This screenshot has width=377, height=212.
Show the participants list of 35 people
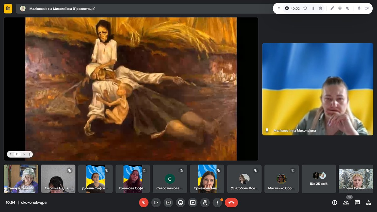(x=346, y=203)
